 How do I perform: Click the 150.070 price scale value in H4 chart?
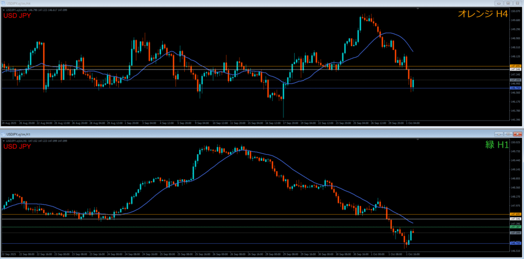point(515,11)
